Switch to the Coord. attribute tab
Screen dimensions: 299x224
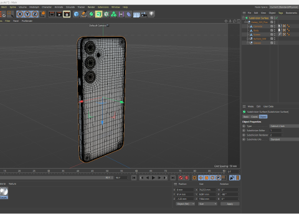point(254,117)
